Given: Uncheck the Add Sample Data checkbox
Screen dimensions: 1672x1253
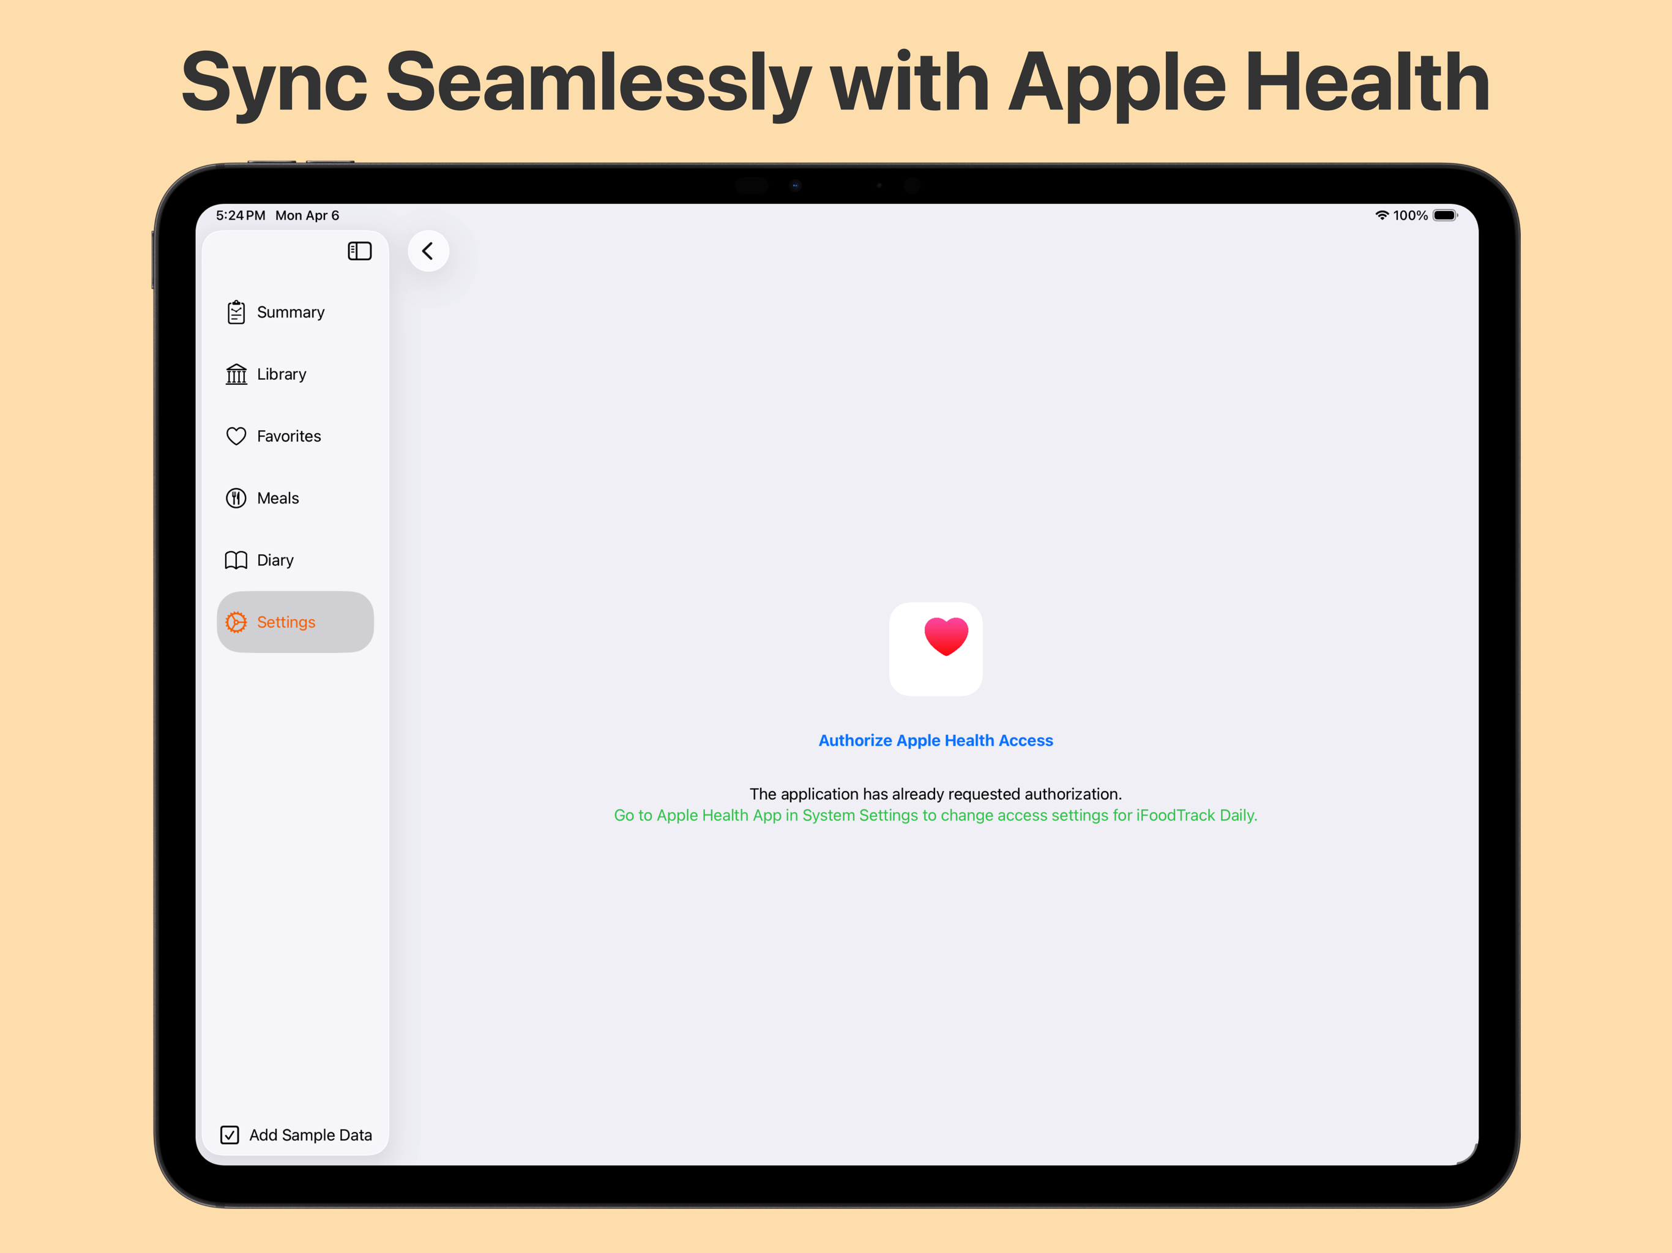Looking at the screenshot, I should point(230,1134).
